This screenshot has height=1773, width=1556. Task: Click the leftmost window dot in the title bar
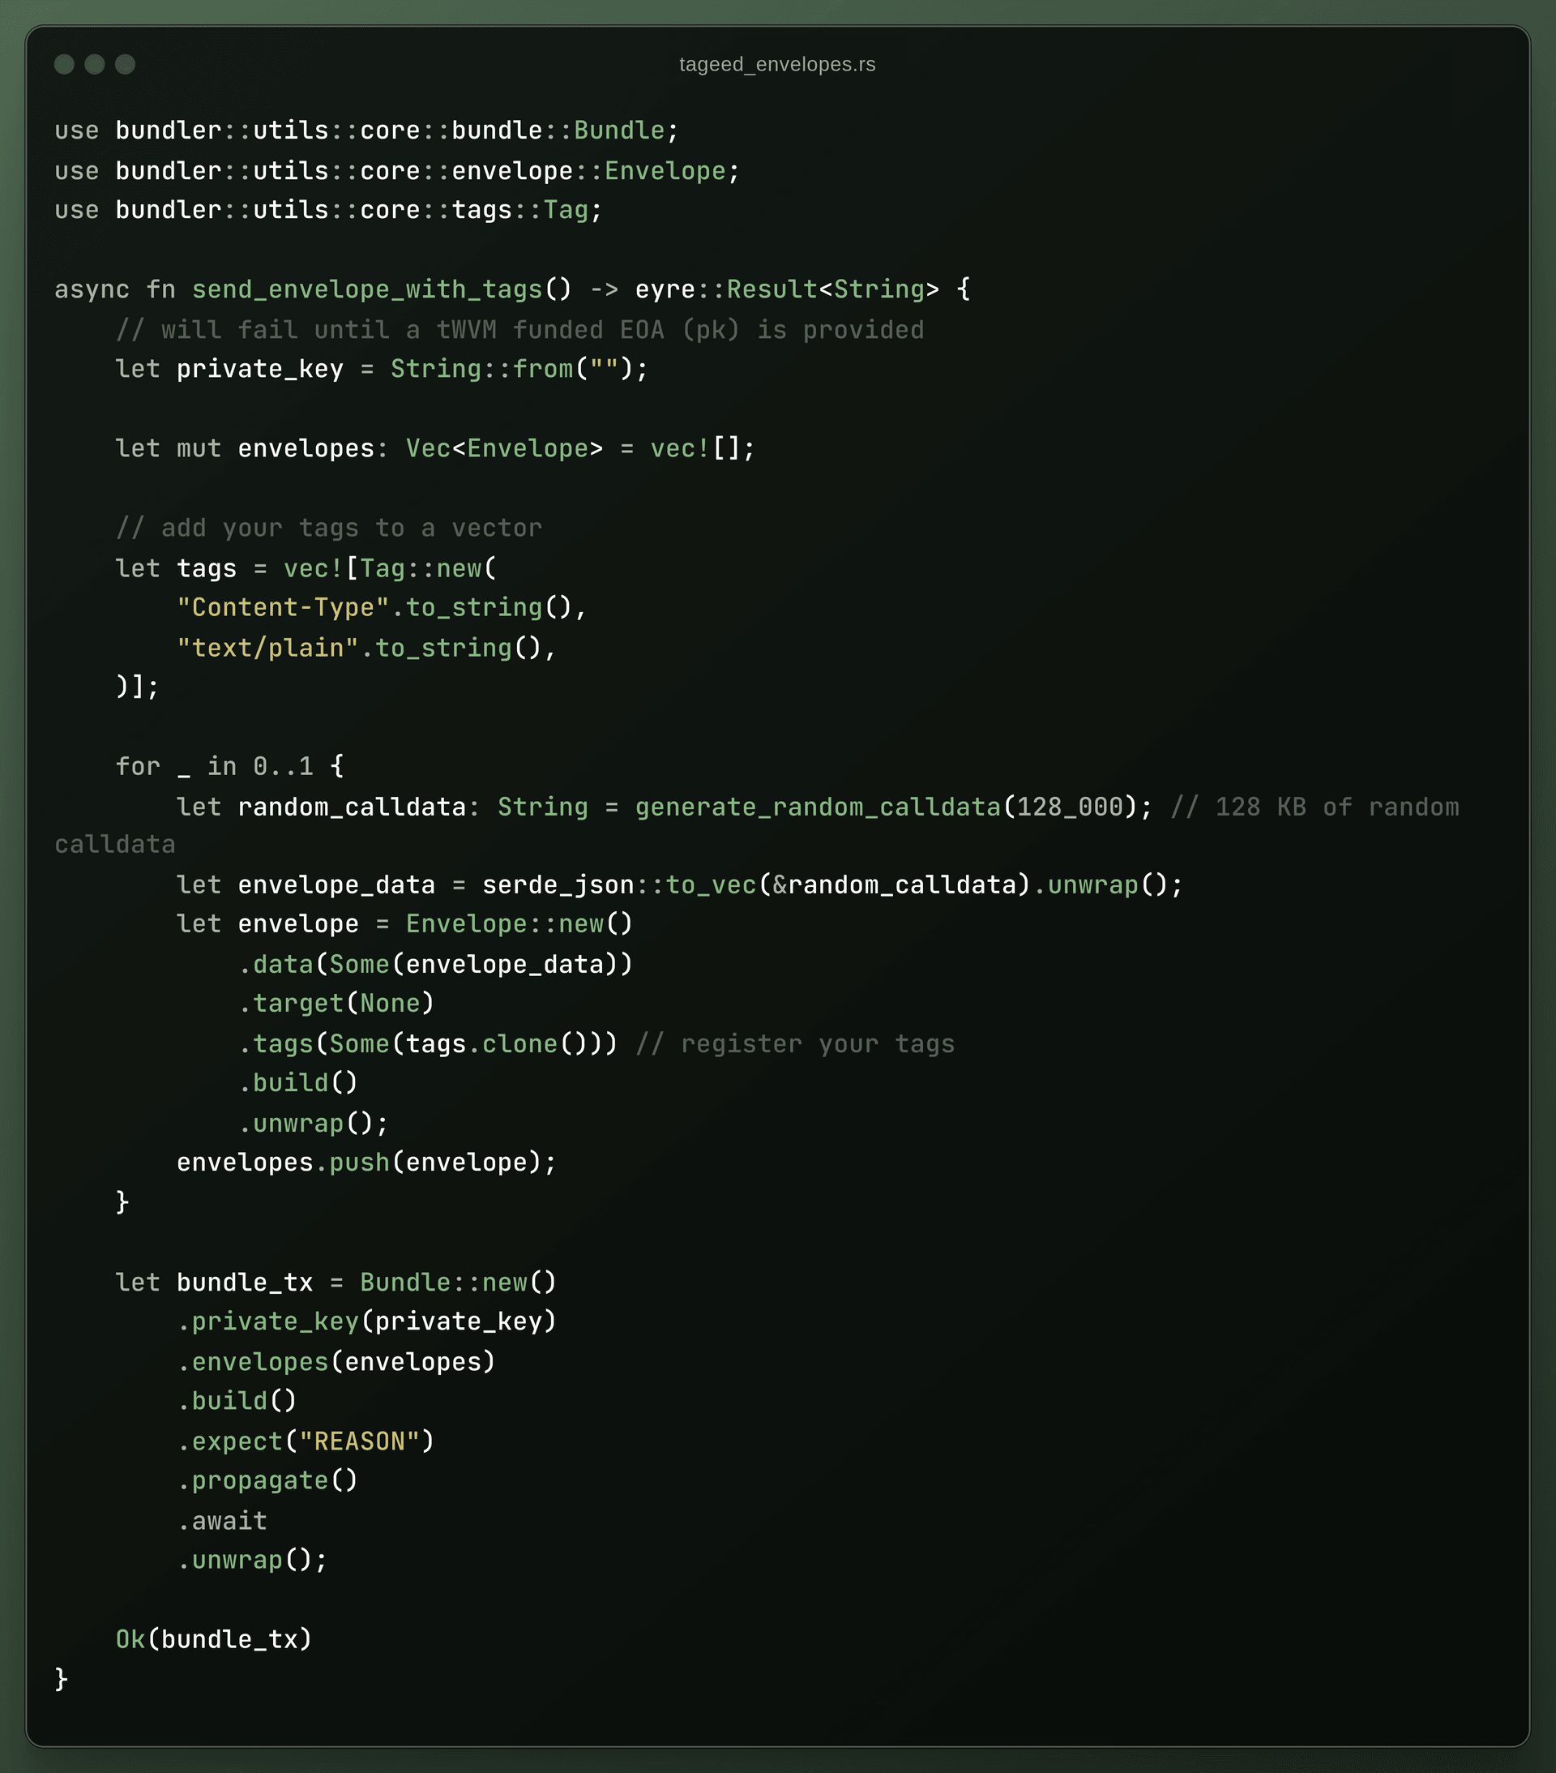coord(64,64)
